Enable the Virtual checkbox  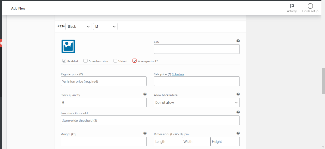click(115, 61)
